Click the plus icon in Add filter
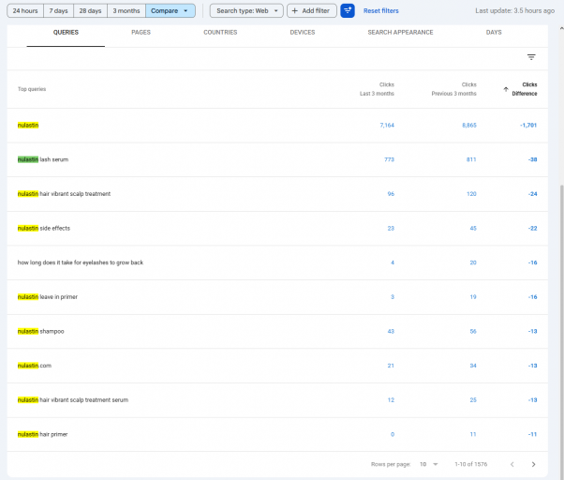Viewport: 564px width, 480px height. pos(294,11)
